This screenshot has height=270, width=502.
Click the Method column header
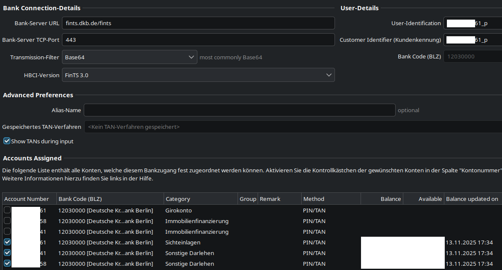pyautogui.click(x=330, y=199)
